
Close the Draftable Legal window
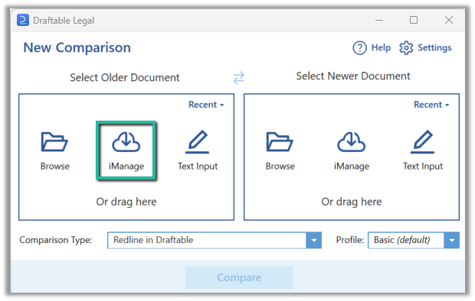tap(449, 20)
